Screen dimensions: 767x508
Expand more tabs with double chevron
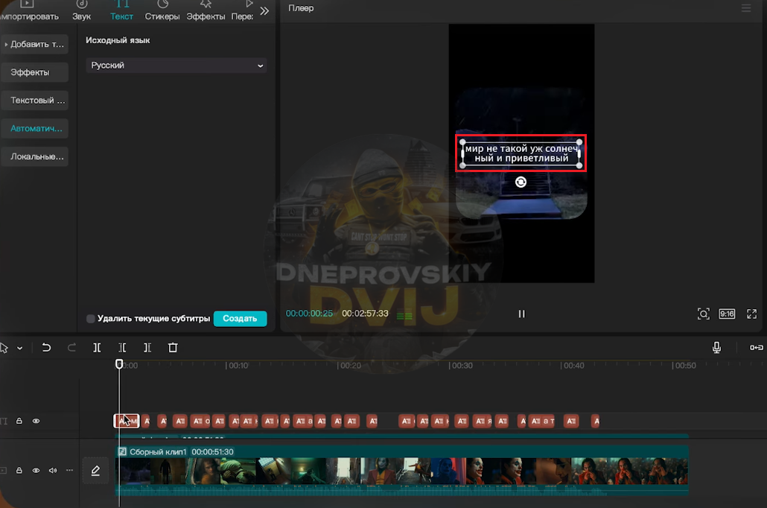[x=264, y=10]
